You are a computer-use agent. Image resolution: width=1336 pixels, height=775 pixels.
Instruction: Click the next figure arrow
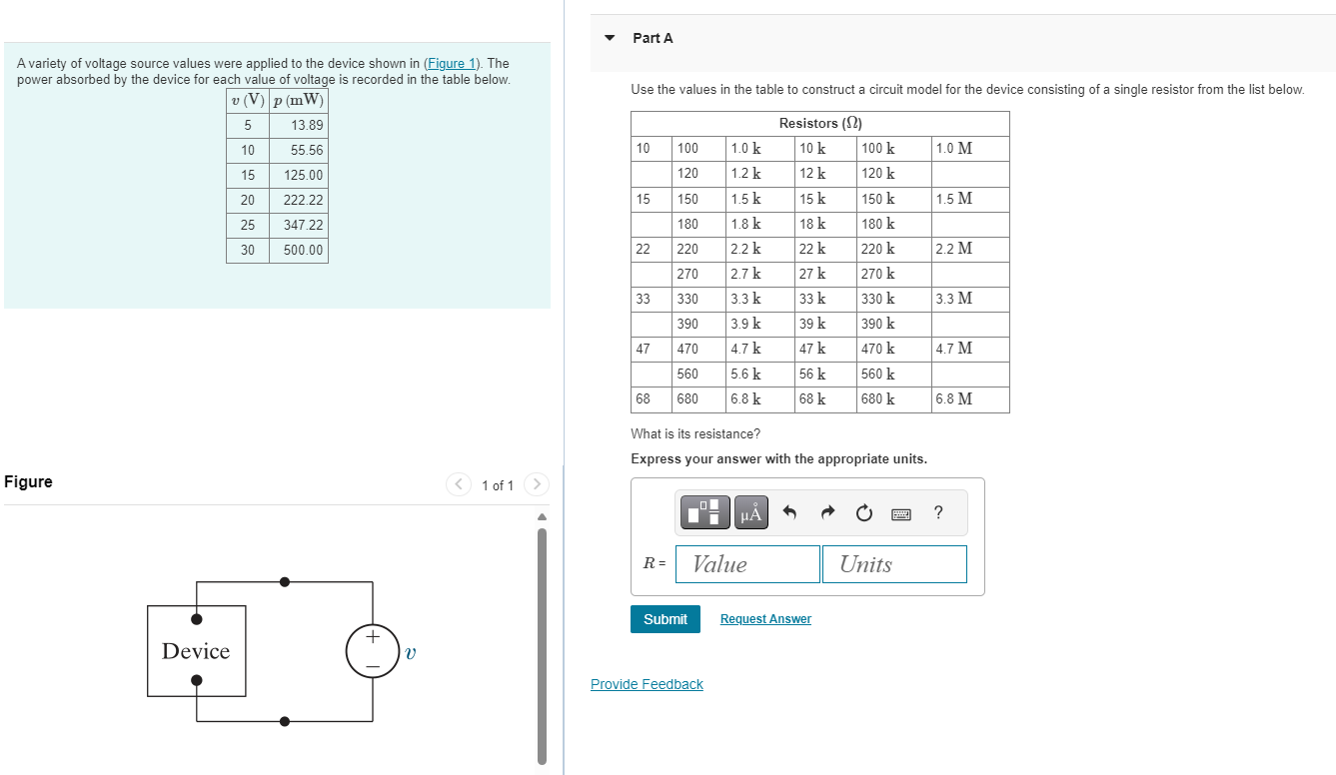tap(536, 484)
